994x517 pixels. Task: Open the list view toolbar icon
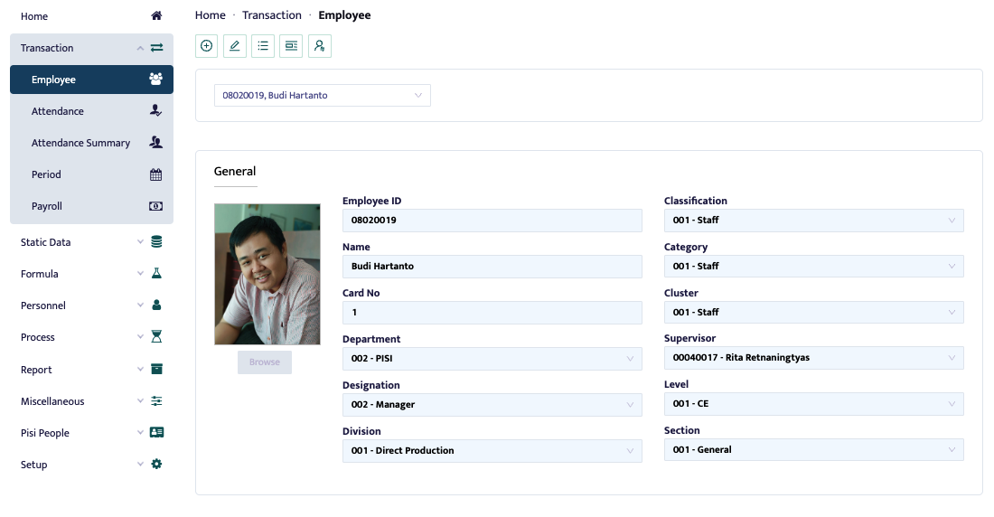tap(263, 46)
